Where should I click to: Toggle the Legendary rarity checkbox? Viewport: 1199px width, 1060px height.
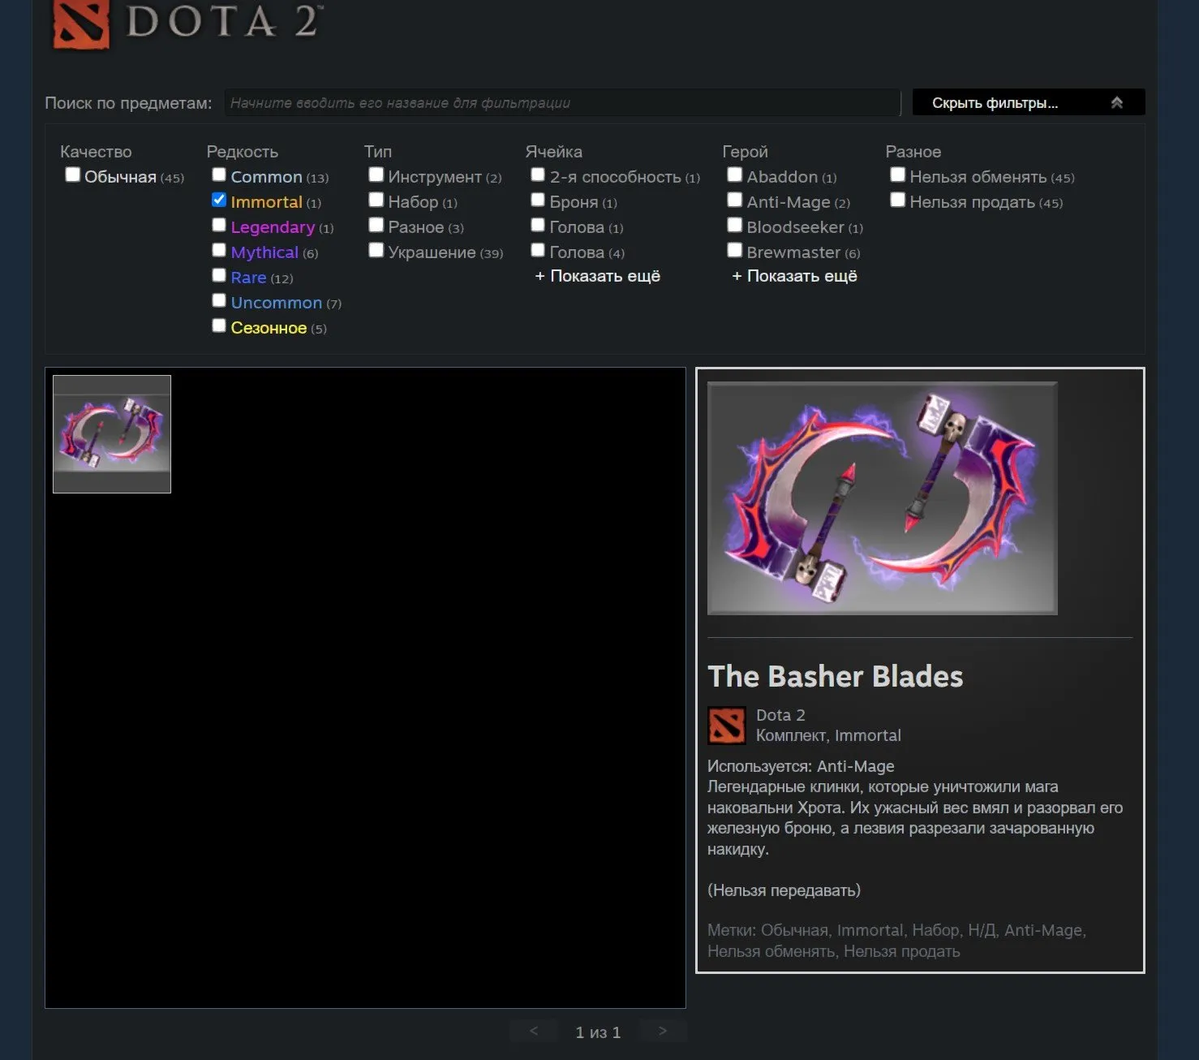point(219,225)
